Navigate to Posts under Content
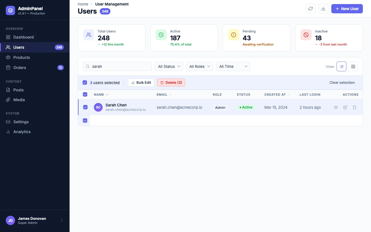The image size is (371, 232). (19, 90)
